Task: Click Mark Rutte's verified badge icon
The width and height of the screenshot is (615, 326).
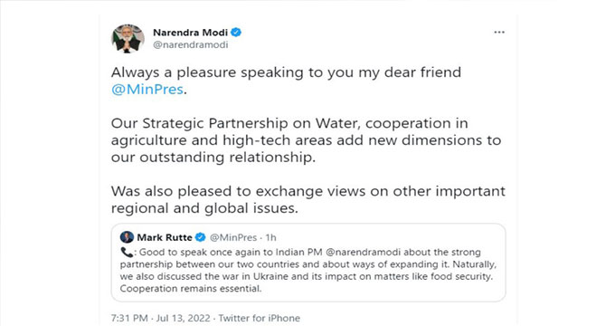Action: (x=201, y=237)
